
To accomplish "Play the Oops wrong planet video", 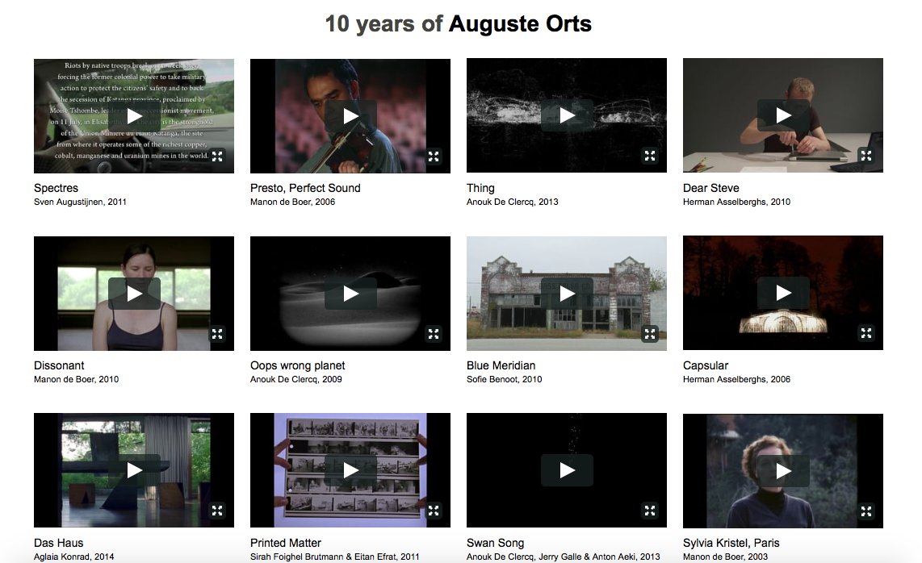I will tap(350, 294).
